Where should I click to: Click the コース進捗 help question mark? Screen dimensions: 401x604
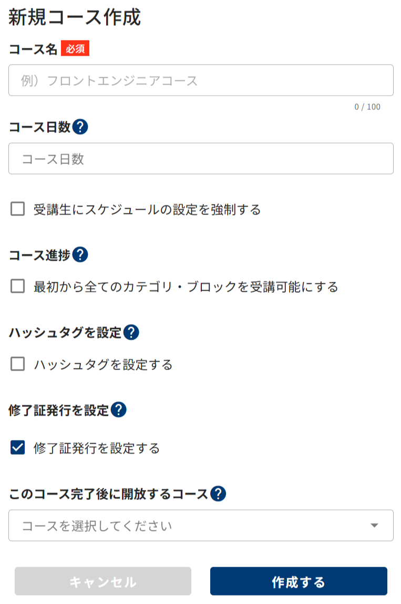[x=80, y=254]
